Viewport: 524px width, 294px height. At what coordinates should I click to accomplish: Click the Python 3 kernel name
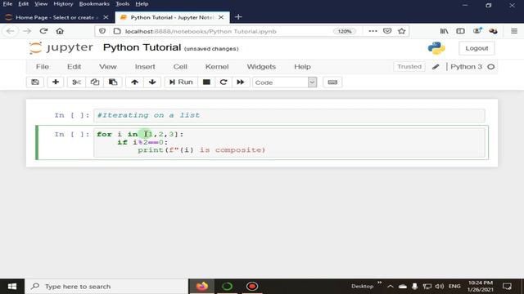click(466, 67)
